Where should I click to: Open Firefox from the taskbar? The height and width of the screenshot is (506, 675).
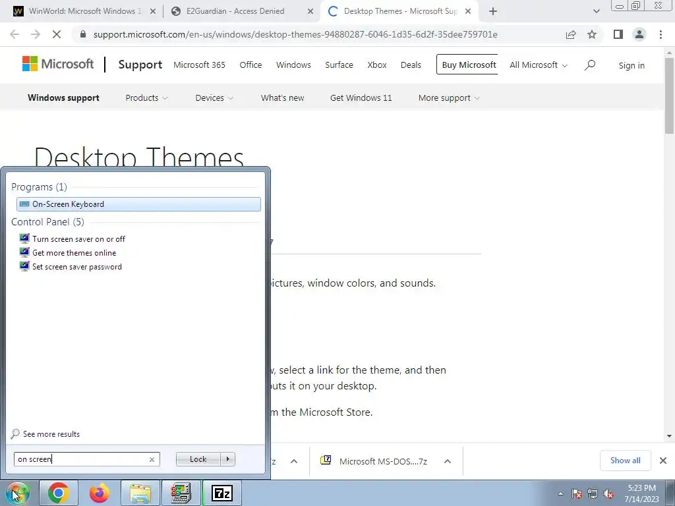[x=100, y=493]
